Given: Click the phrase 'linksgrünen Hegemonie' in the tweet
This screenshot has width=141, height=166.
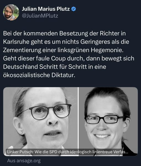Looking at the screenshot, I should click(x=91, y=50).
